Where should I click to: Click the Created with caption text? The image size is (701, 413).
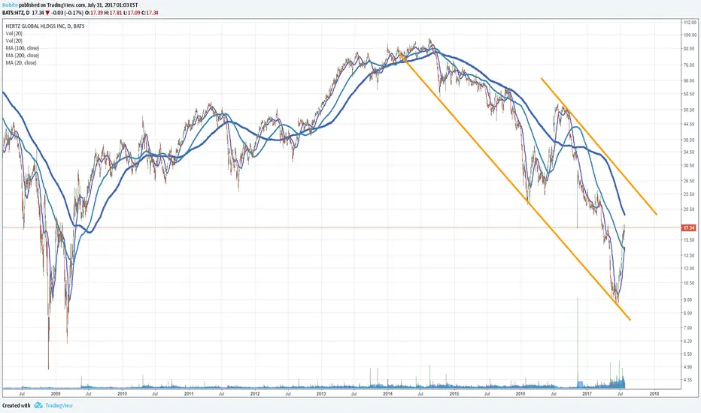tap(17, 405)
